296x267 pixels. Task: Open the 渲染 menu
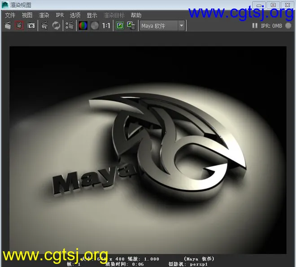pos(44,15)
